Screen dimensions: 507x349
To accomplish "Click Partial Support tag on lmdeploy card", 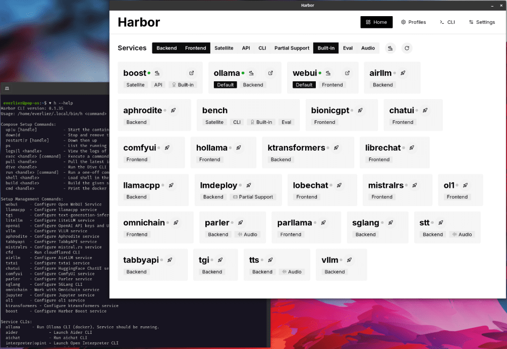I will click(x=253, y=197).
